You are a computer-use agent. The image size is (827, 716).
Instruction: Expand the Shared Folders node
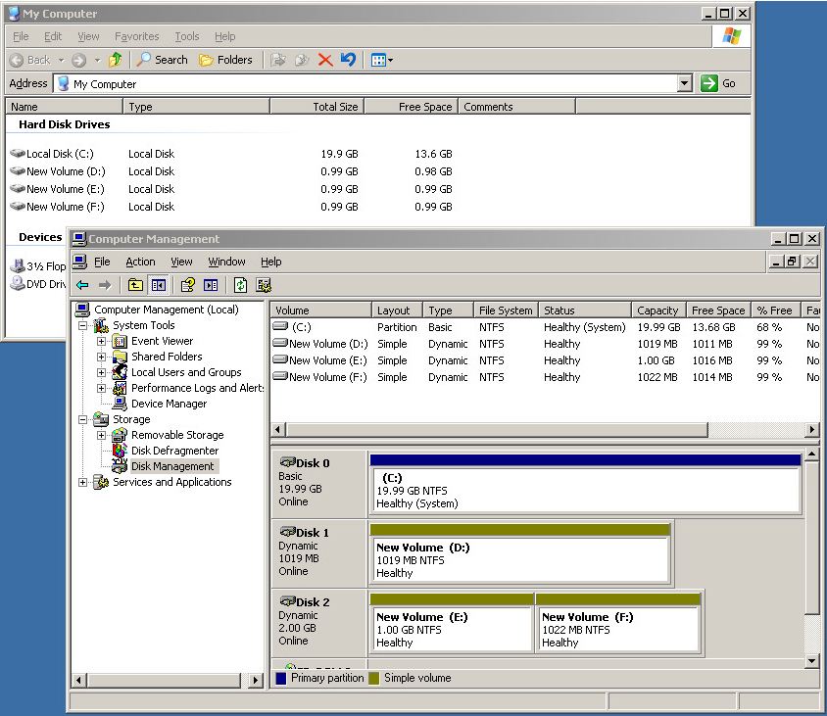pos(101,357)
